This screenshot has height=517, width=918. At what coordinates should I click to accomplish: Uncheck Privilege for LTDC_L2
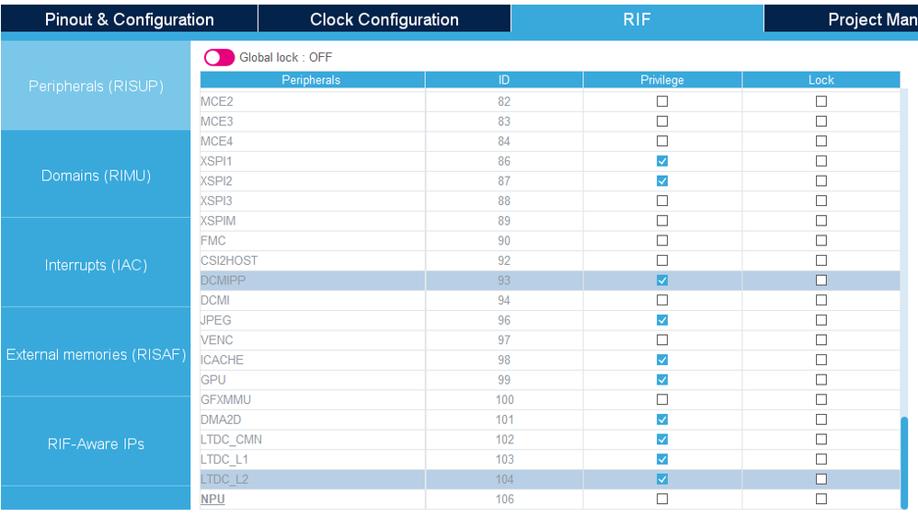click(662, 479)
